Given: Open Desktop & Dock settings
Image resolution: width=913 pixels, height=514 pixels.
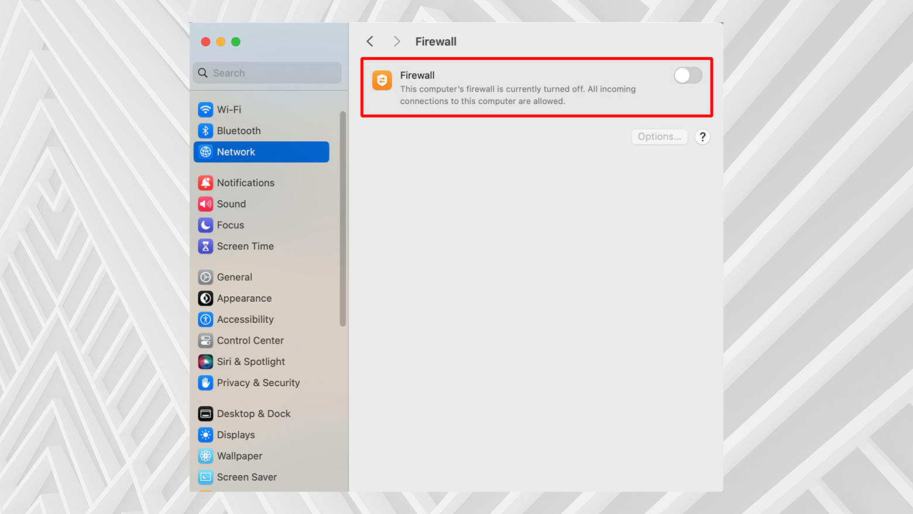Looking at the screenshot, I should (x=253, y=413).
